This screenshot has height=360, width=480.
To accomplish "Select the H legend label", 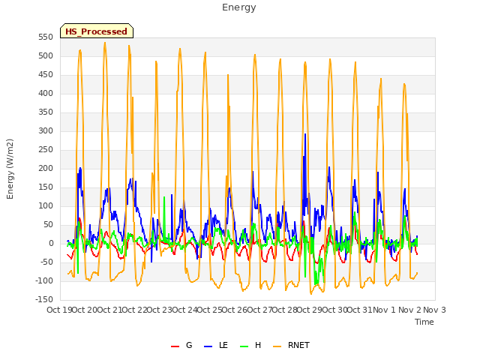I will click(x=258, y=345).
